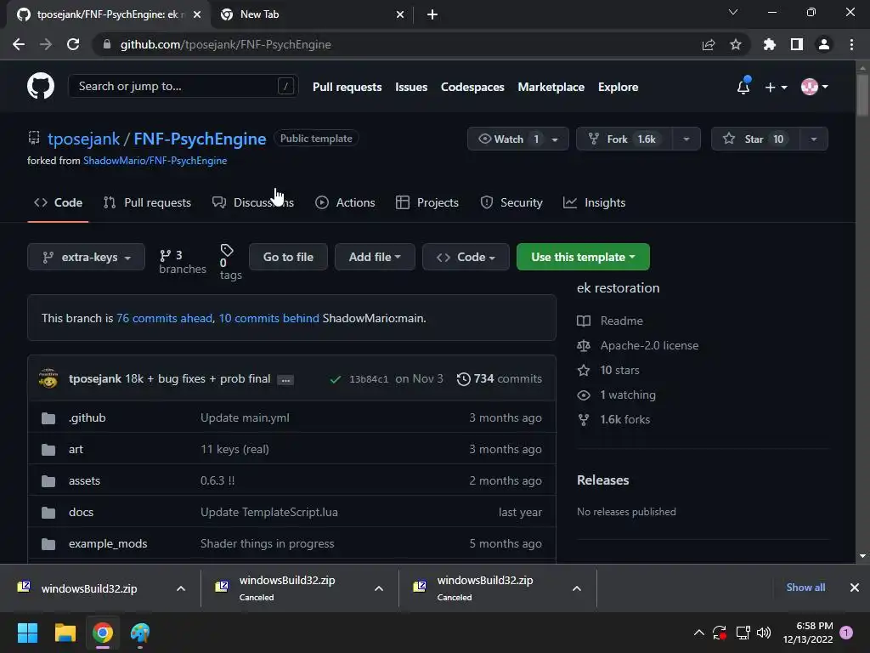Screen dimensions: 870x653
Task: Expand the Code clone dropdown
Action: 466,257
